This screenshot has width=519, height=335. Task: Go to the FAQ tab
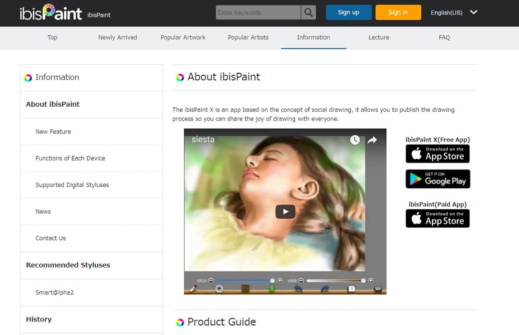tap(444, 37)
